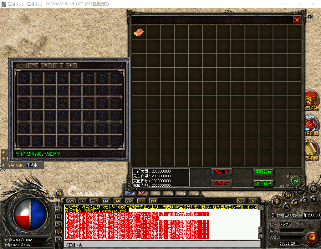Click the 元宝数量 ingot amount text
The height and width of the screenshot is (249, 321).
[x=152, y=176]
